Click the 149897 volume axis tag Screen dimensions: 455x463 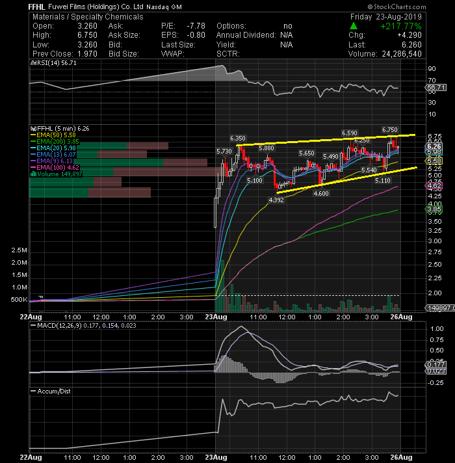pos(440,308)
